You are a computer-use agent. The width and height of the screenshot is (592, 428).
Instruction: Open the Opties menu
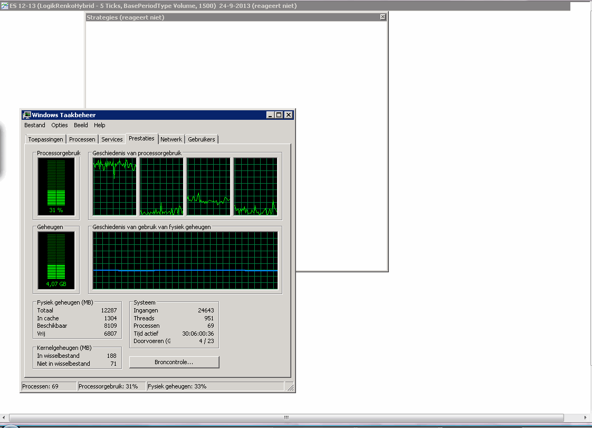[x=60, y=125]
